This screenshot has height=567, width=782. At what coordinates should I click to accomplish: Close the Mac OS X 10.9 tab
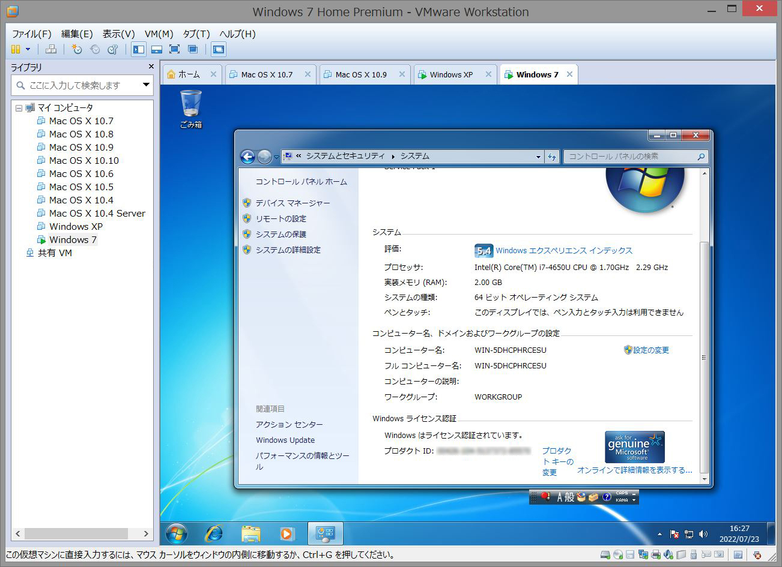[402, 74]
